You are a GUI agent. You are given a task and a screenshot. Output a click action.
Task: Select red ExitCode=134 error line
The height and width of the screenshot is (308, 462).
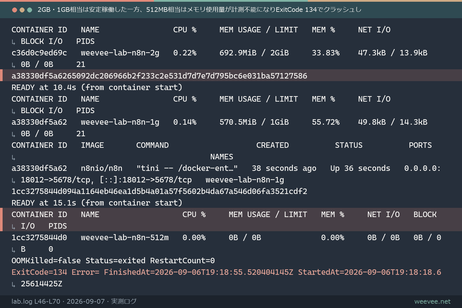[226, 272]
